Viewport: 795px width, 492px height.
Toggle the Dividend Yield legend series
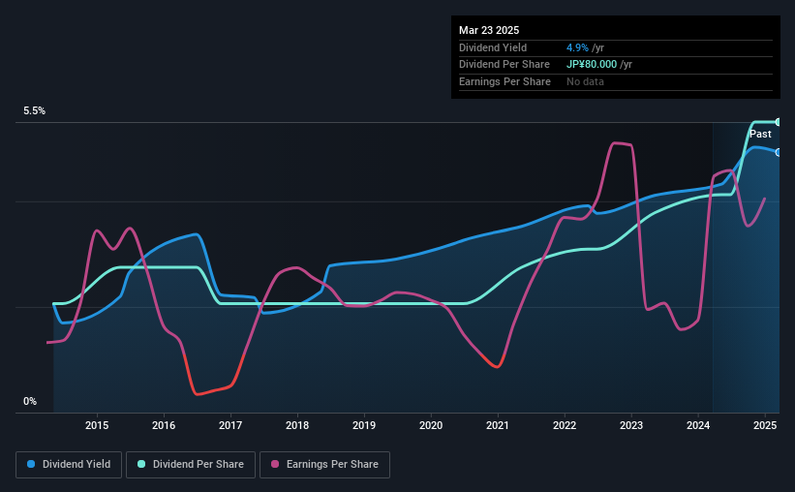point(69,465)
